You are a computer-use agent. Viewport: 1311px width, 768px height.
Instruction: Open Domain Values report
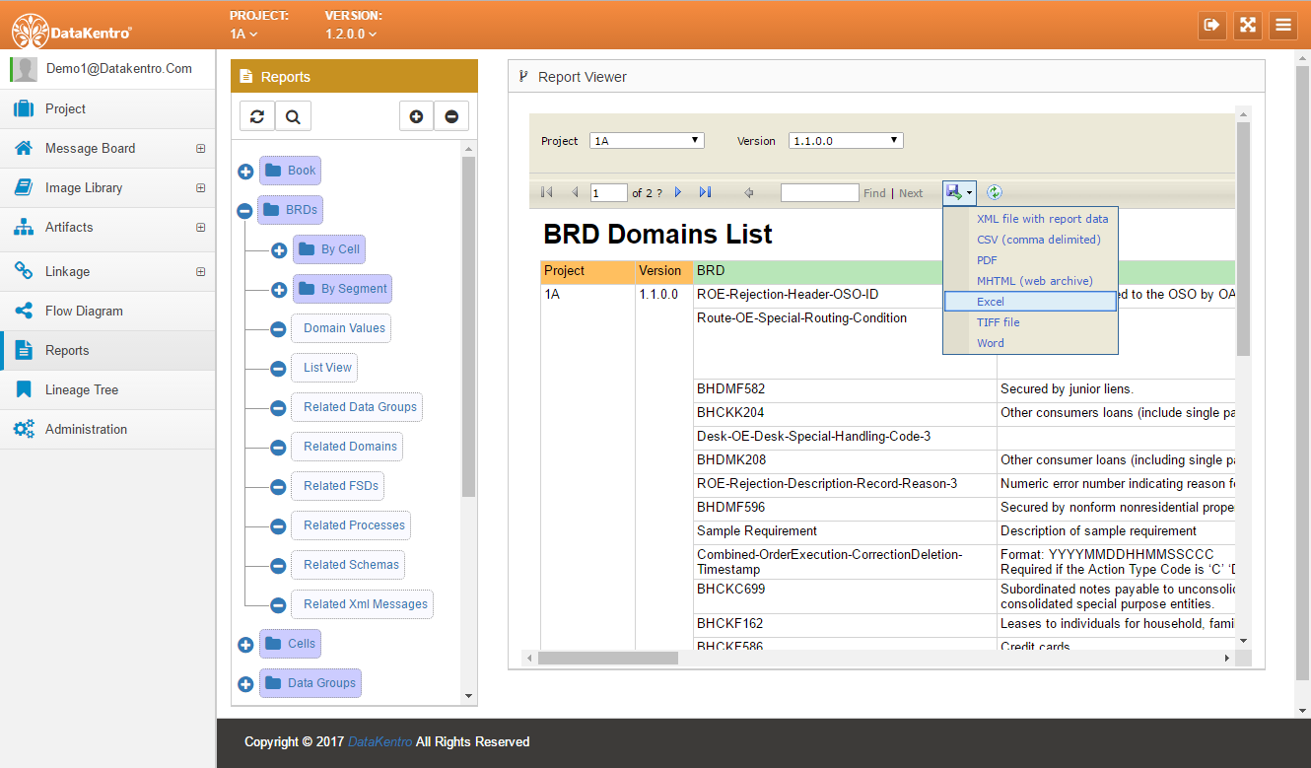coord(341,328)
